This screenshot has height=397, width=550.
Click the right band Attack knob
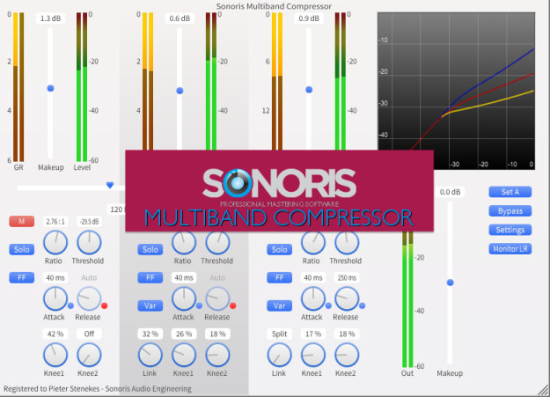pyautogui.click(x=313, y=298)
